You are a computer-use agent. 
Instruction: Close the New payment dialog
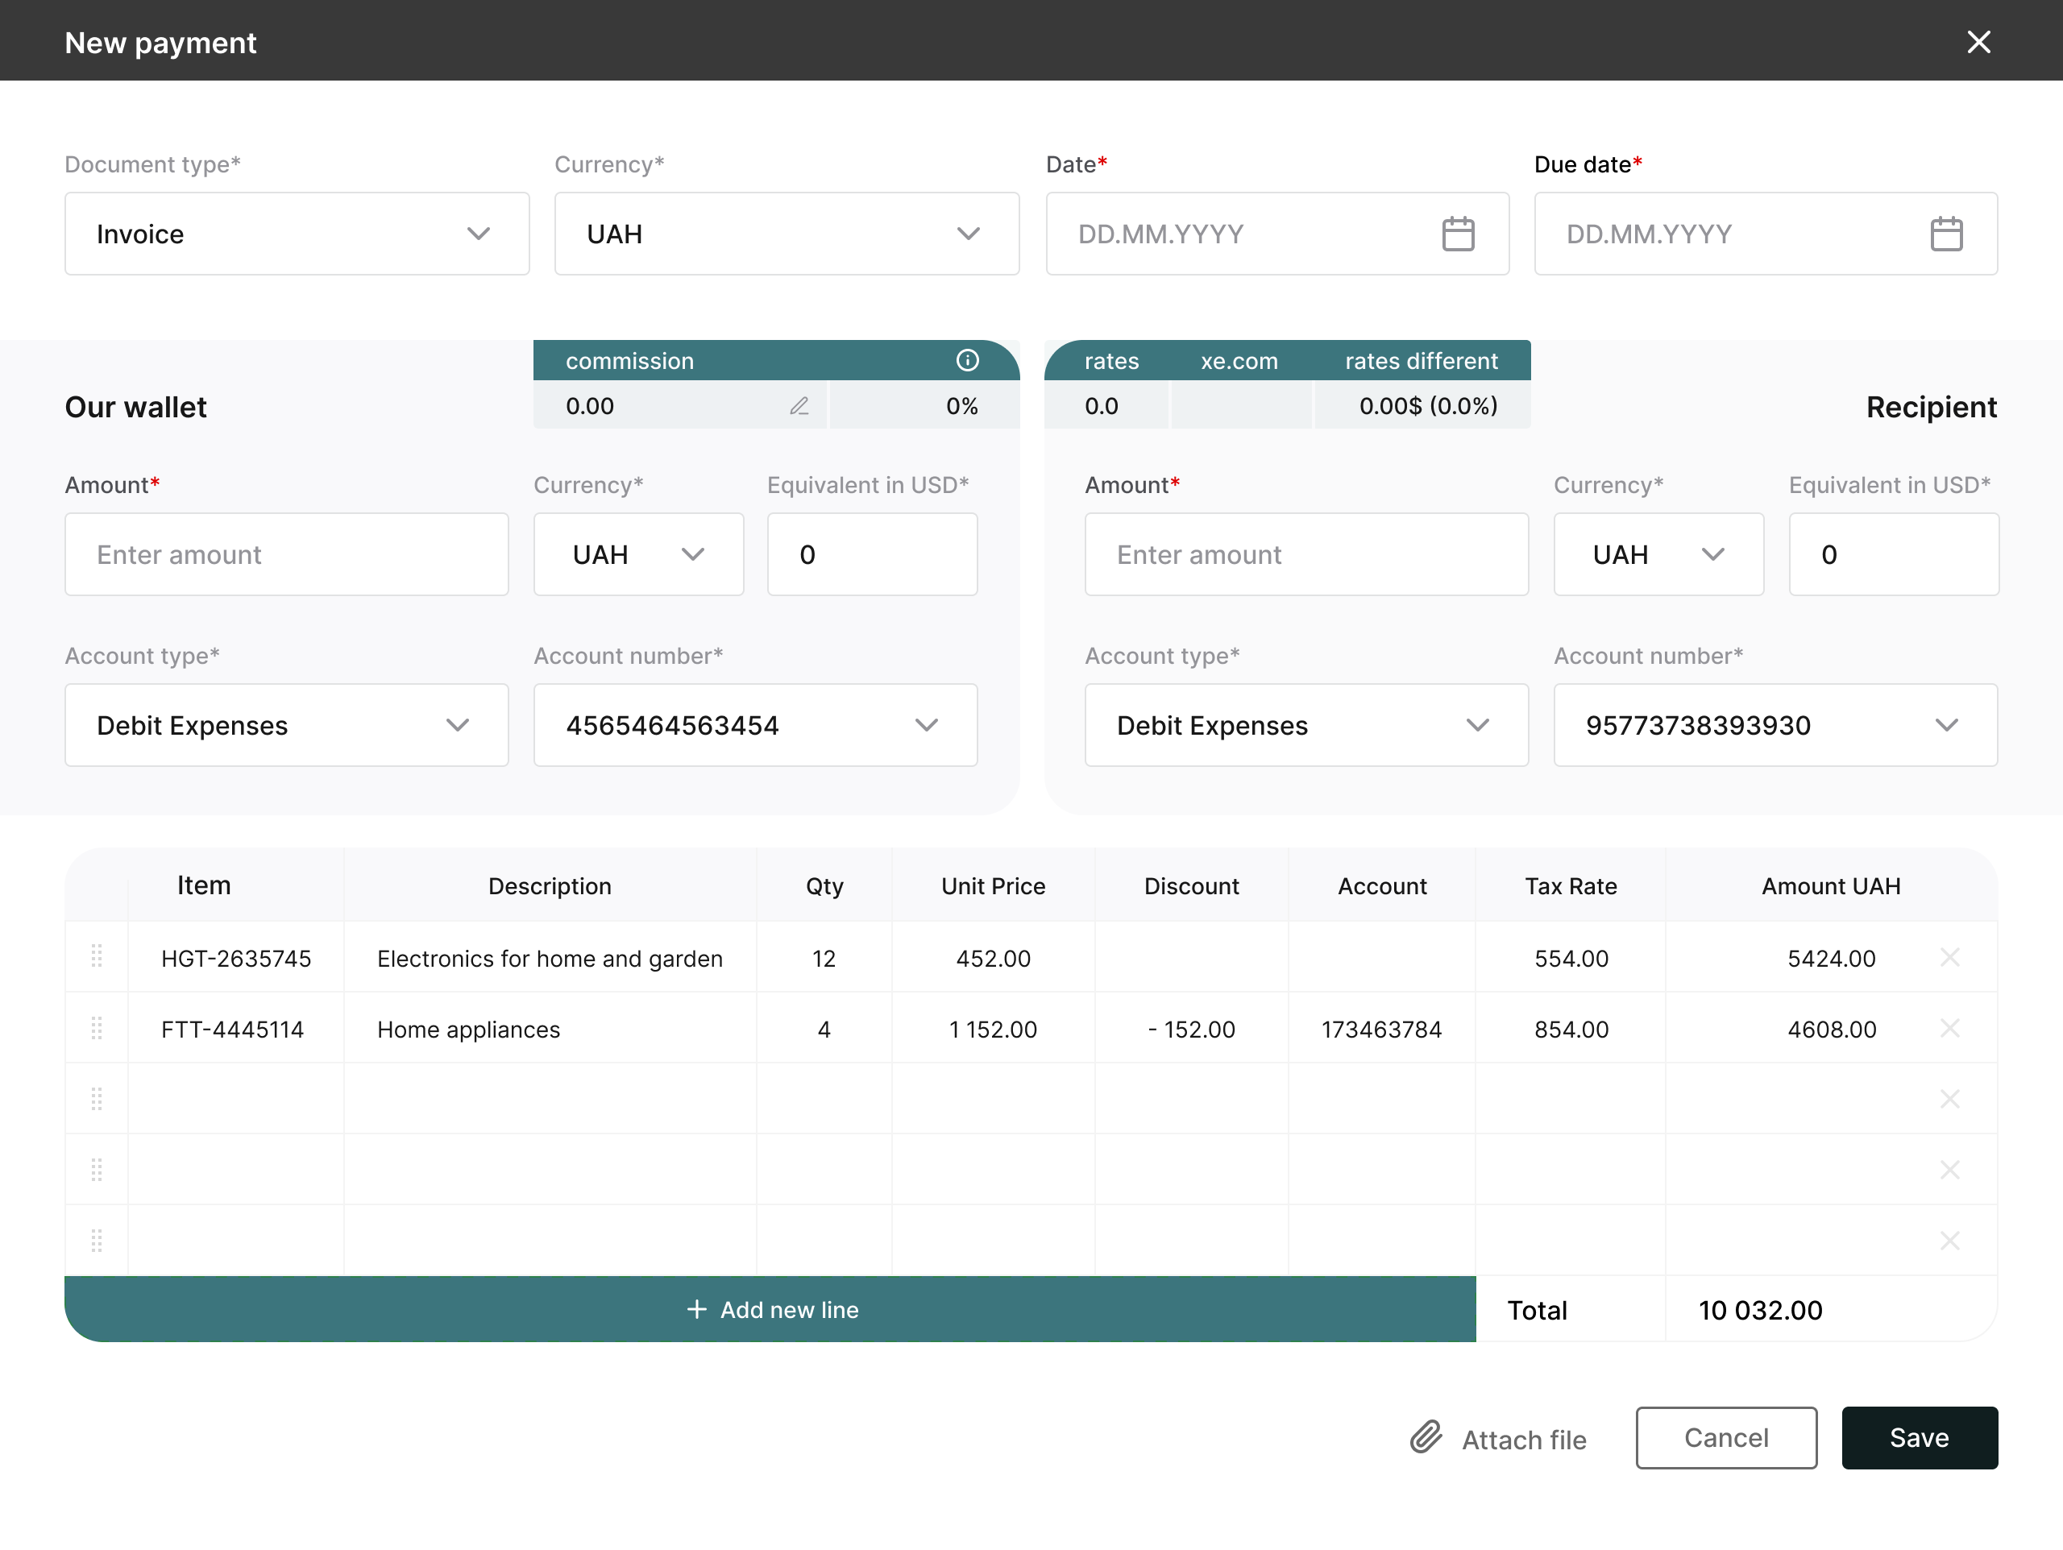coord(1978,42)
